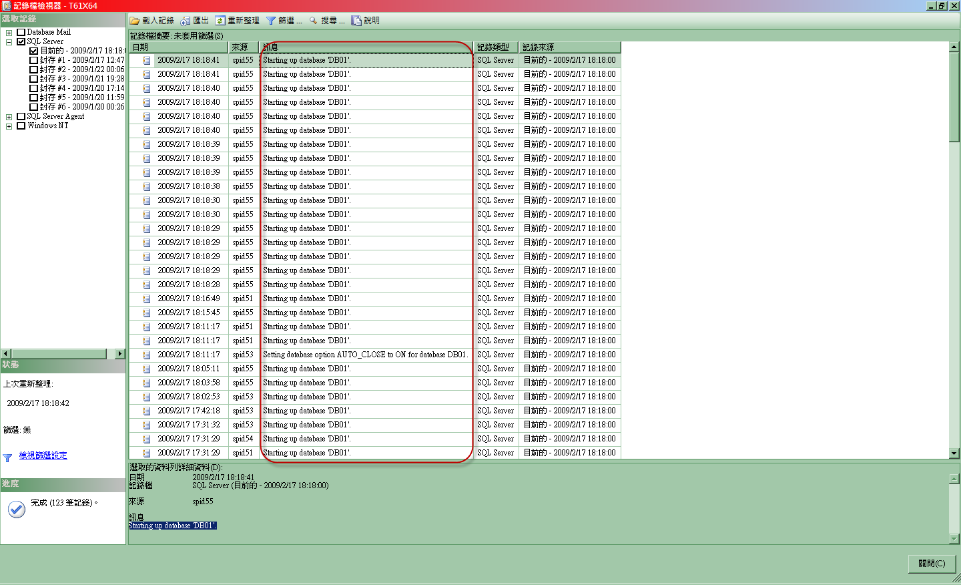Click the blue completion checkmark icon

point(16,510)
